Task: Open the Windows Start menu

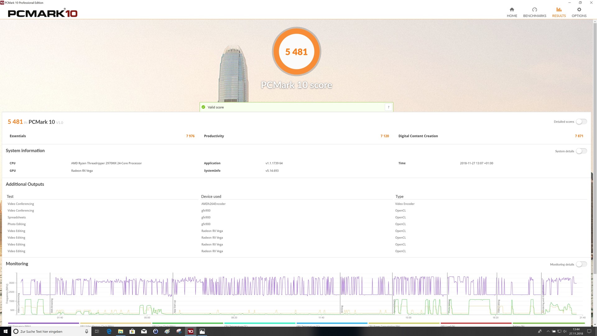Action: click(5, 331)
